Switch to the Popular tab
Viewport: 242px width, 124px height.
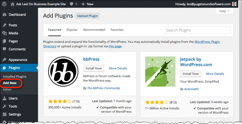point(72,30)
